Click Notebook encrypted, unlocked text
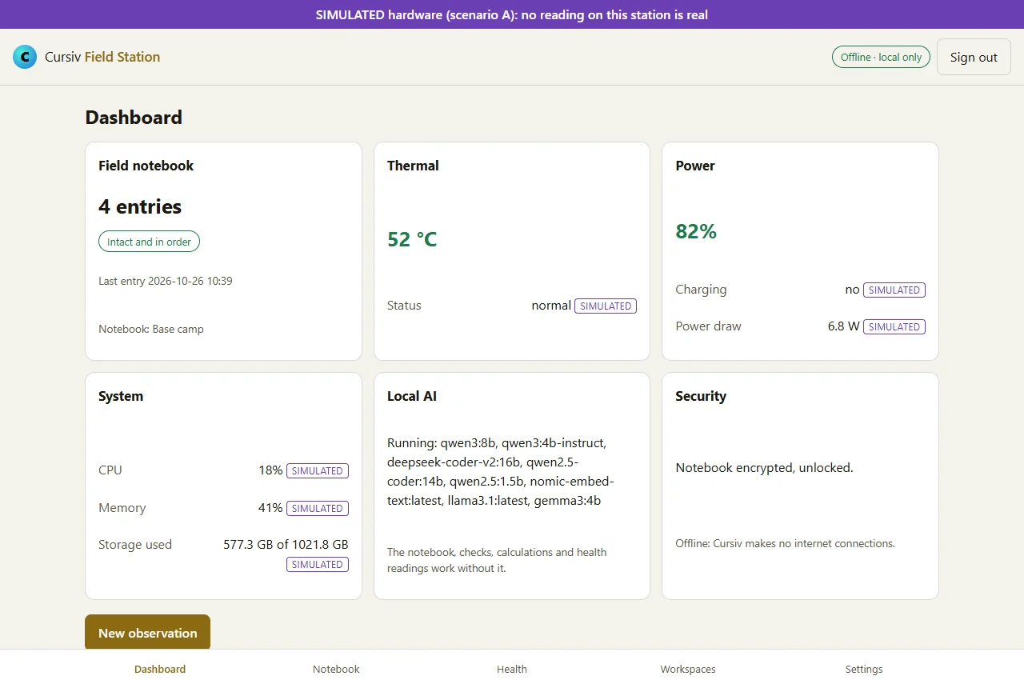Viewport: 1024px width, 688px height. pos(764,468)
